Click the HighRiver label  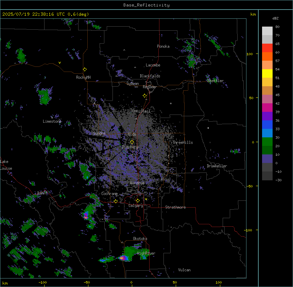(146, 253)
